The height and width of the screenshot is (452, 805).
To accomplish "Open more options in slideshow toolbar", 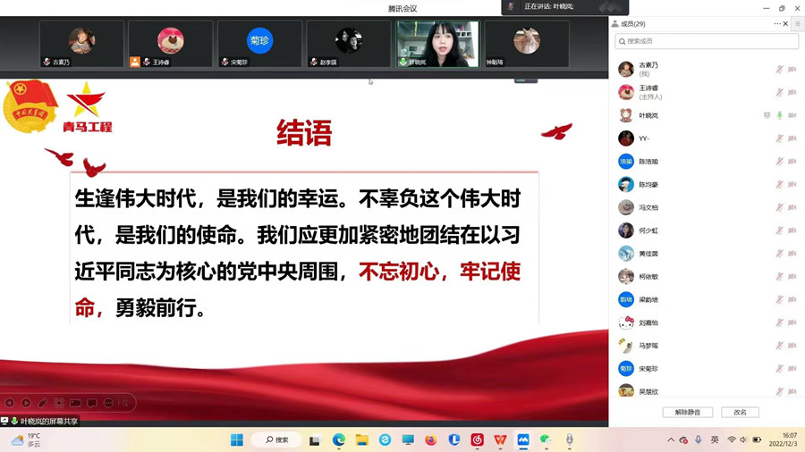I will pyautogui.click(x=108, y=403).
